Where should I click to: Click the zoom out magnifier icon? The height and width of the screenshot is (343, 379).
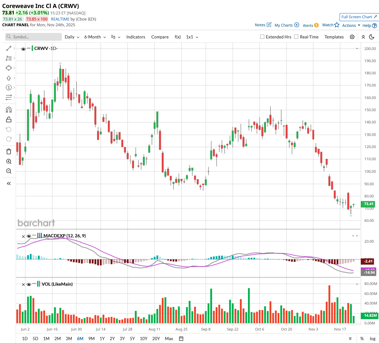[9, 171]
